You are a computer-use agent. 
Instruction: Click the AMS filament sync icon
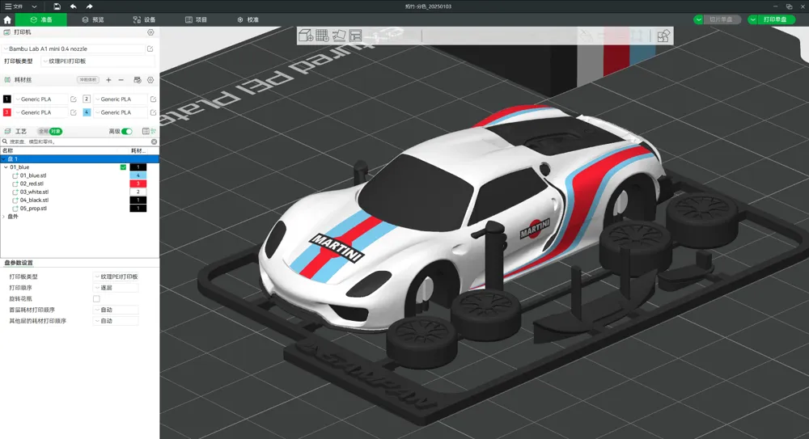click(138, 80)
